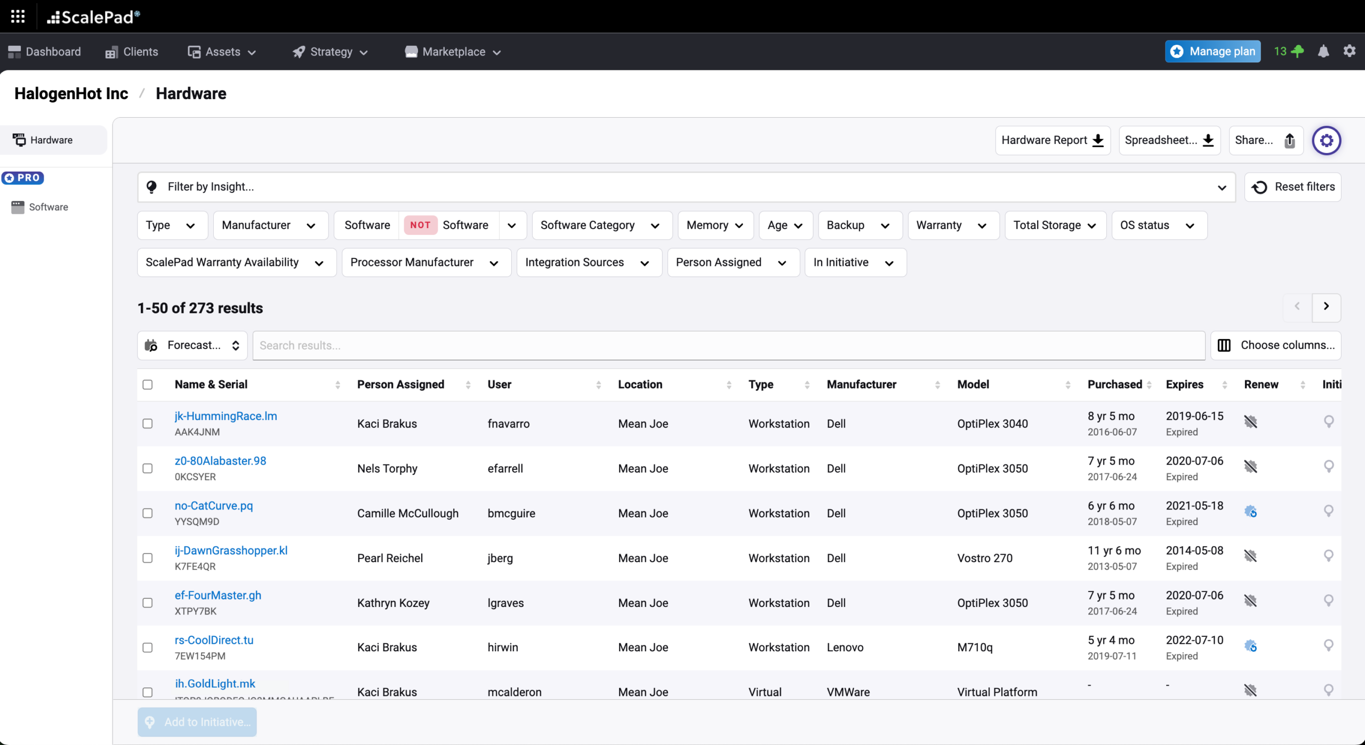Sort by Name & Serial column arrows

(338, 385)
